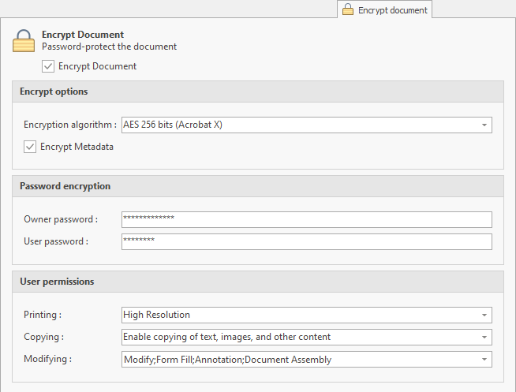Click the large padlock icon beside Encrypt Document
This screenshot has width=516, height=392.
(24, 41)
